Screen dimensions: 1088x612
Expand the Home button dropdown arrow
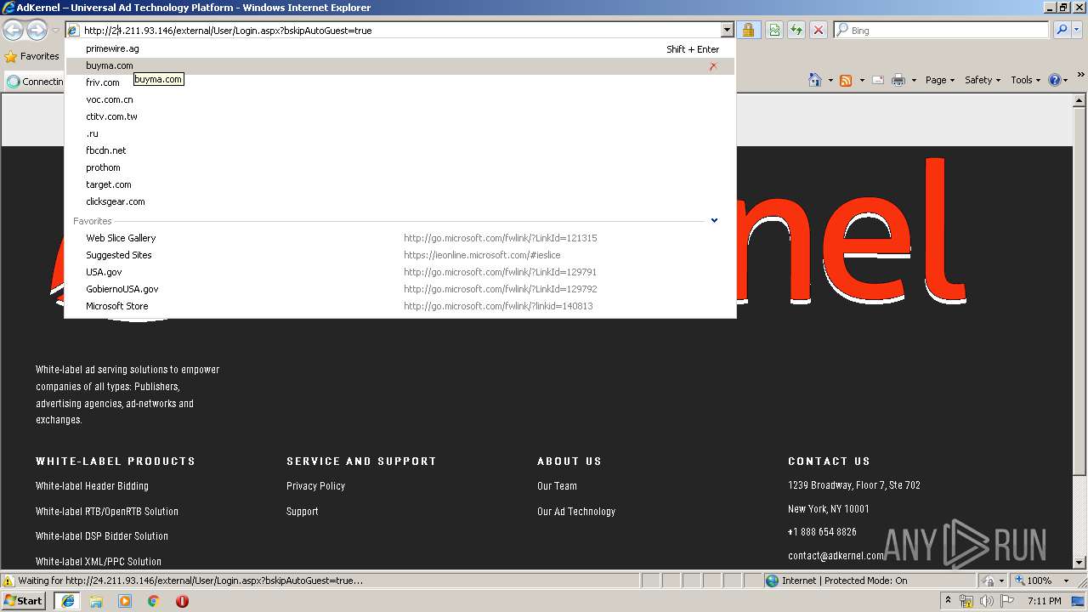coord(830,80)
